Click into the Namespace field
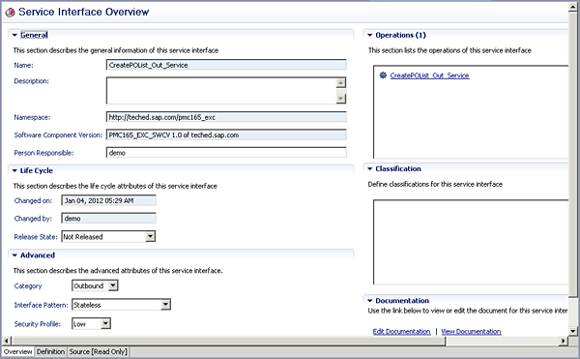Viewport: 580px width, 359px height. 226,117
